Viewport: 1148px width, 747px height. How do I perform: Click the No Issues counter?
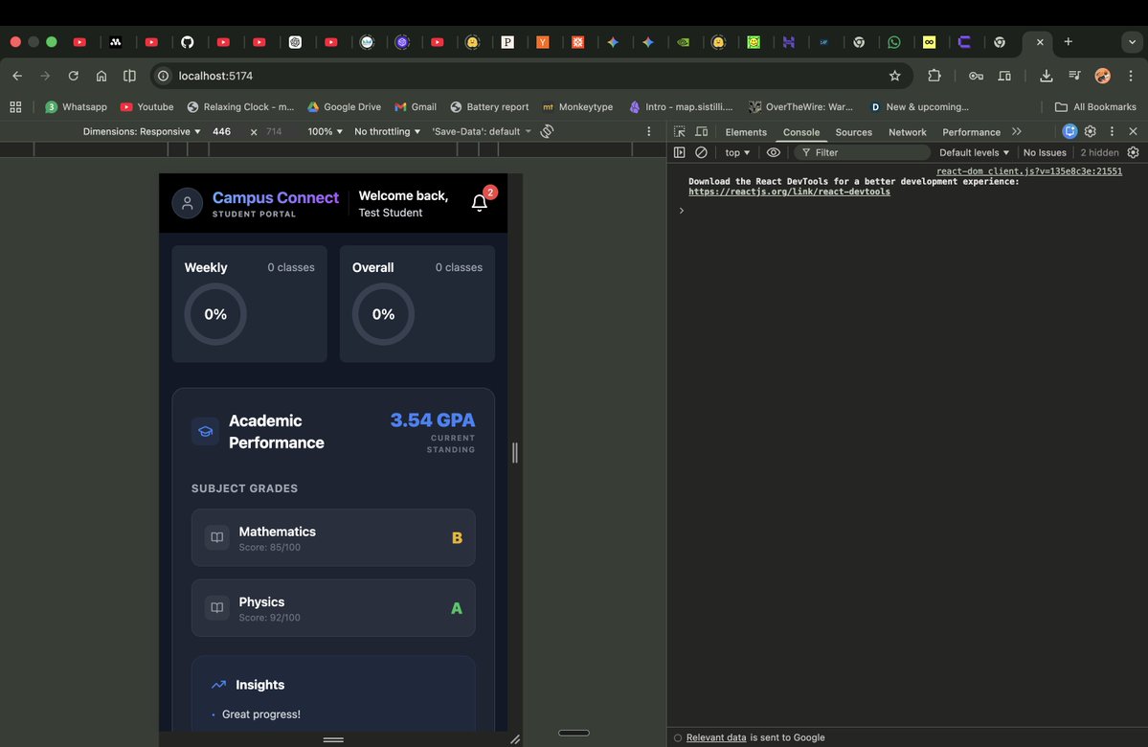[1044, 152]
